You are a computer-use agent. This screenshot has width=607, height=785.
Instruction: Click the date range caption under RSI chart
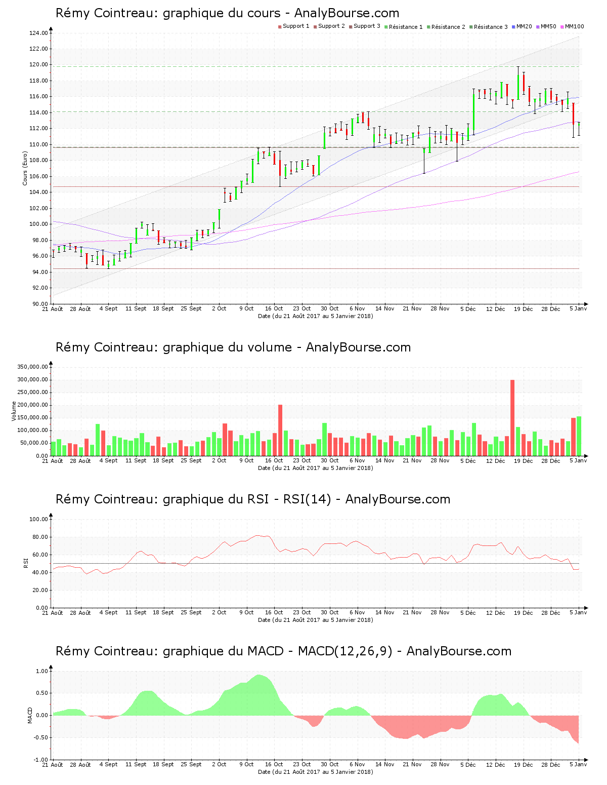click(316, 620)
